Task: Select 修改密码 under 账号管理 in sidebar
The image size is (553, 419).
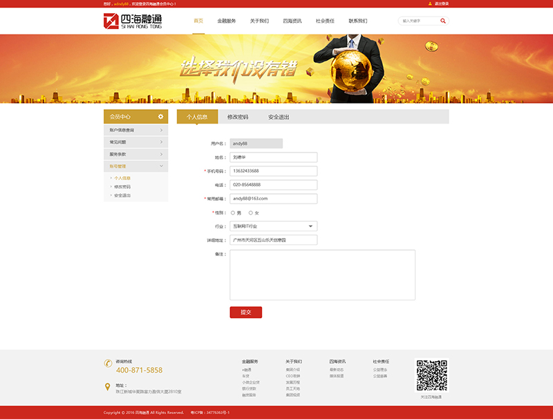Action: (122, 186)
